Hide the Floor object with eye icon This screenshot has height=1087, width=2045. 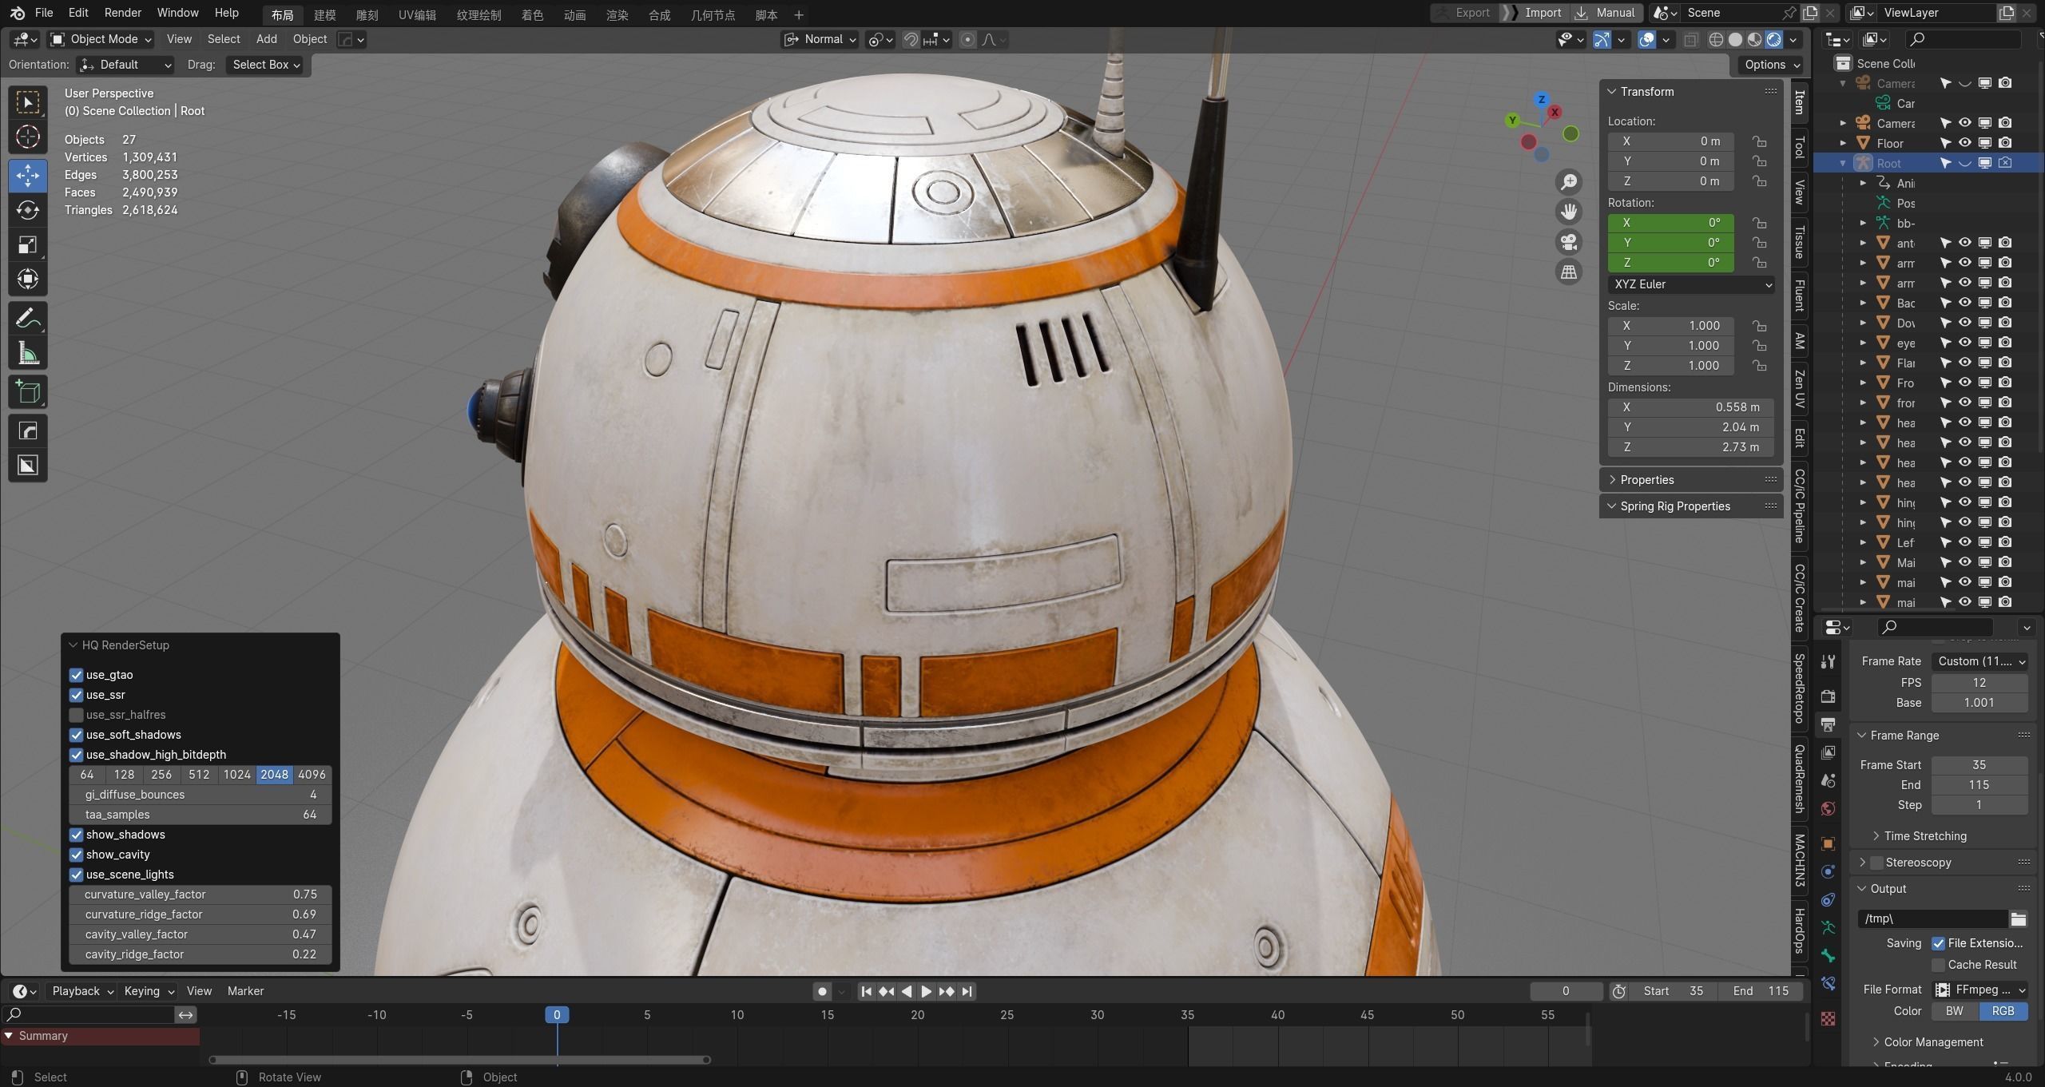[x=1965, y=143]
